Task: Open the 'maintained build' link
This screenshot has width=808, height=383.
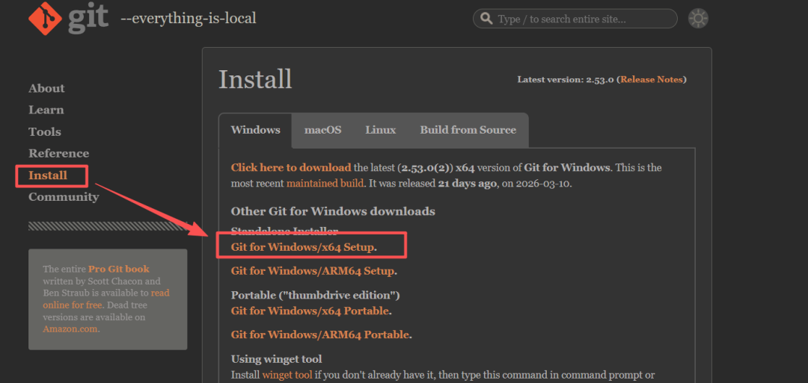Action: [x=325, y=183]
